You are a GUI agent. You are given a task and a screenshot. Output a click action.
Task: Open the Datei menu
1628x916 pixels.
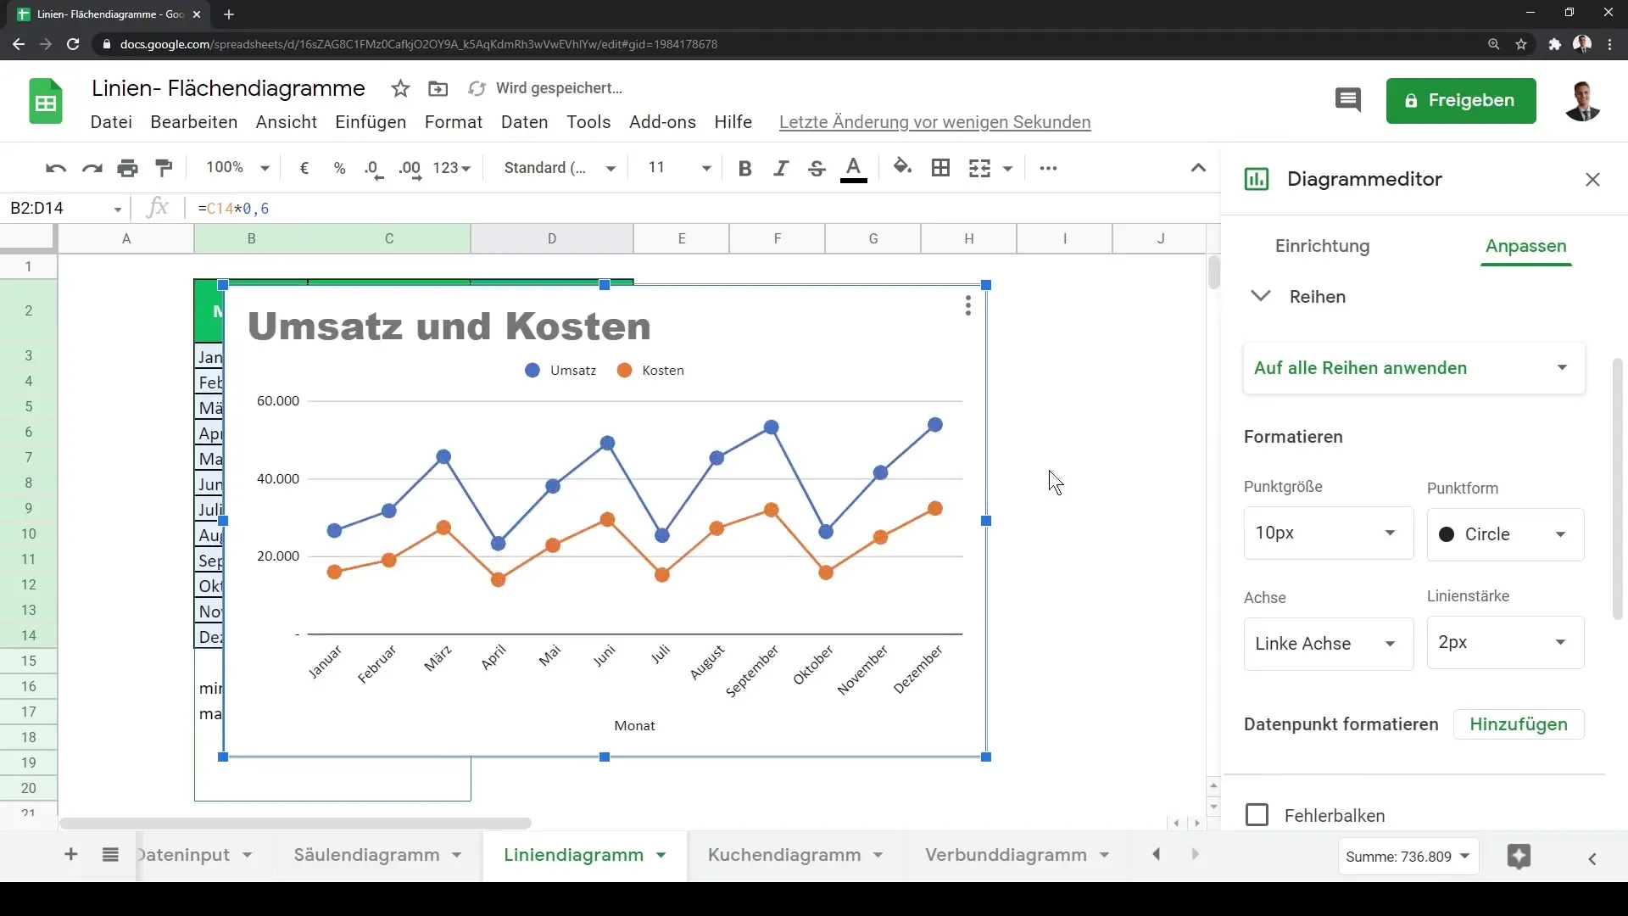click(111, 122)
